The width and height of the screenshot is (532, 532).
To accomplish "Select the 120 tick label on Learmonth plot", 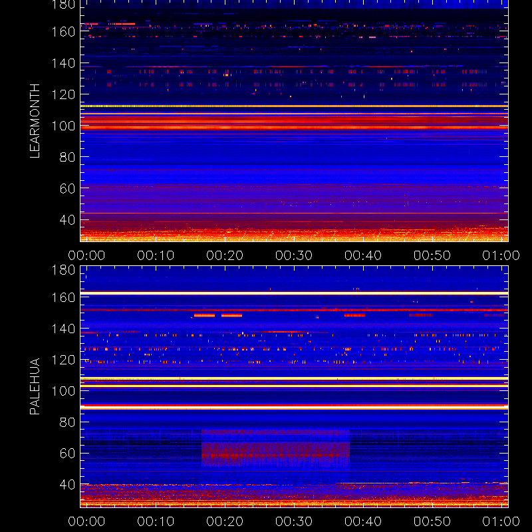I will [x=63, y=94].
